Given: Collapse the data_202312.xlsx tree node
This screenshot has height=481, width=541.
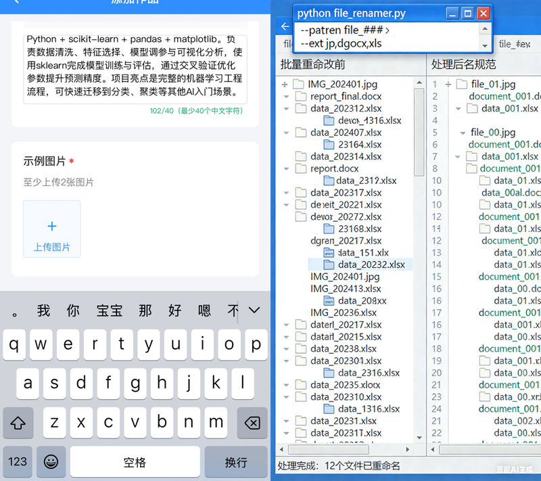Looking at the screenshot, I should coord(285,109).
